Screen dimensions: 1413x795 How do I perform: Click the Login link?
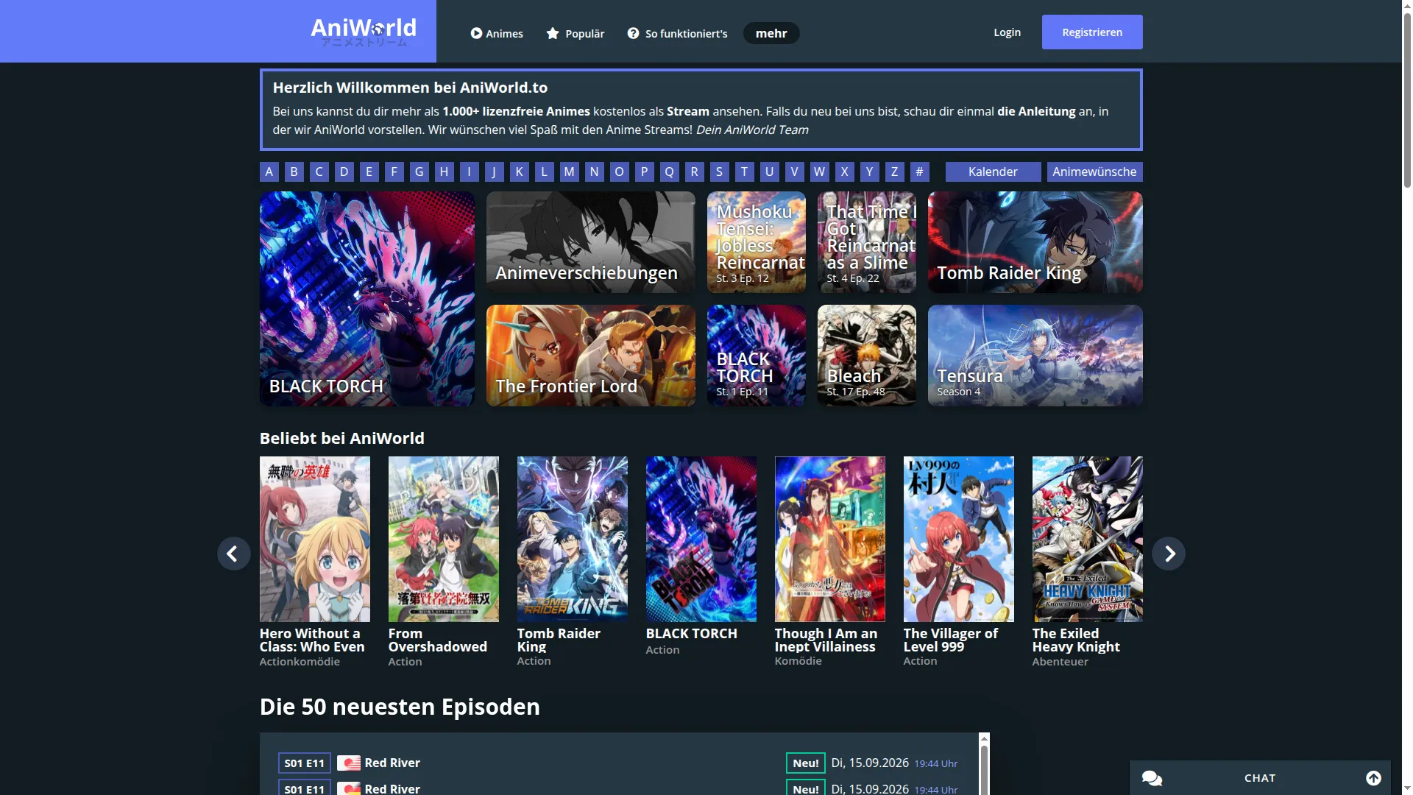tap(1007, 32)
